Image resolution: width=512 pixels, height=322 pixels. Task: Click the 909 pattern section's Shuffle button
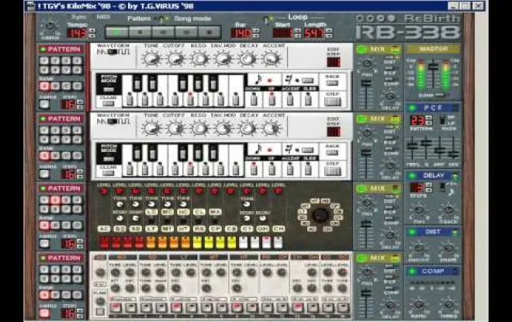pos(44,313)
